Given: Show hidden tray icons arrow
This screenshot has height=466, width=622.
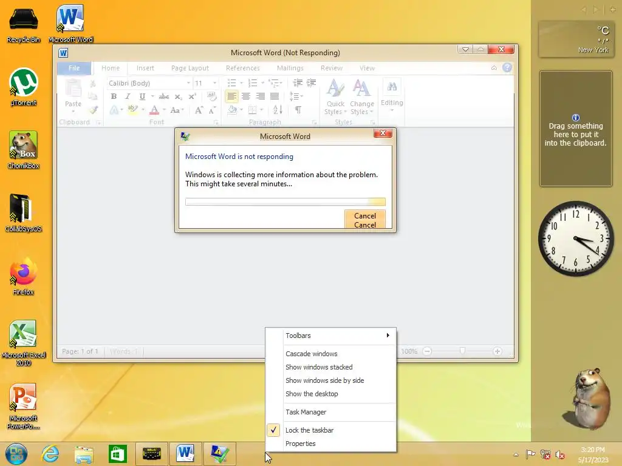Looking at the screenshot, I should coord(516,454).
